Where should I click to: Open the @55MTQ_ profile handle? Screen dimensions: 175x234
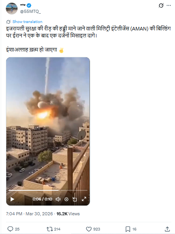(30, 11)
